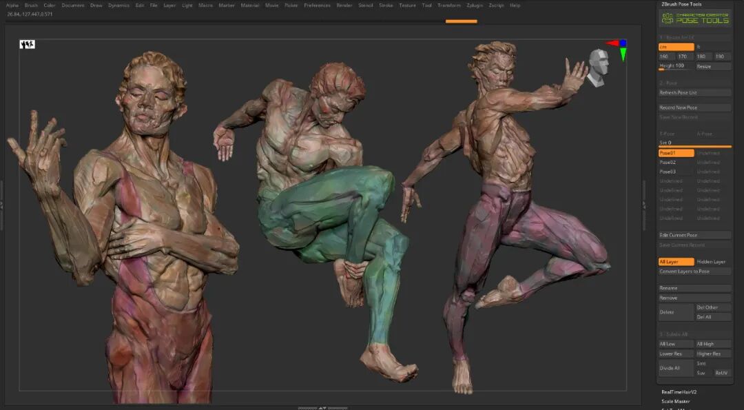Click the Character Creator Pose Tools logo
The height and width of the screenshot is (410, 744).
pyautogui.click(x=695, y=19)
